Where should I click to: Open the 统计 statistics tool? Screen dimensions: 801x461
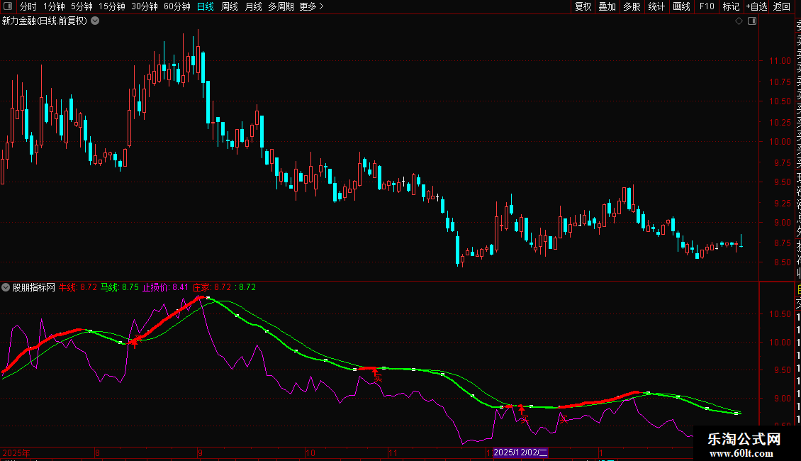tap(656, 6)
